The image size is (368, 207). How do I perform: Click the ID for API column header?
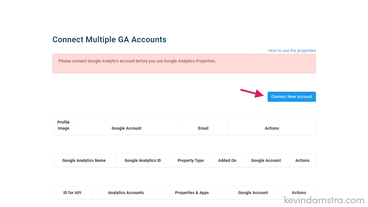72,193
